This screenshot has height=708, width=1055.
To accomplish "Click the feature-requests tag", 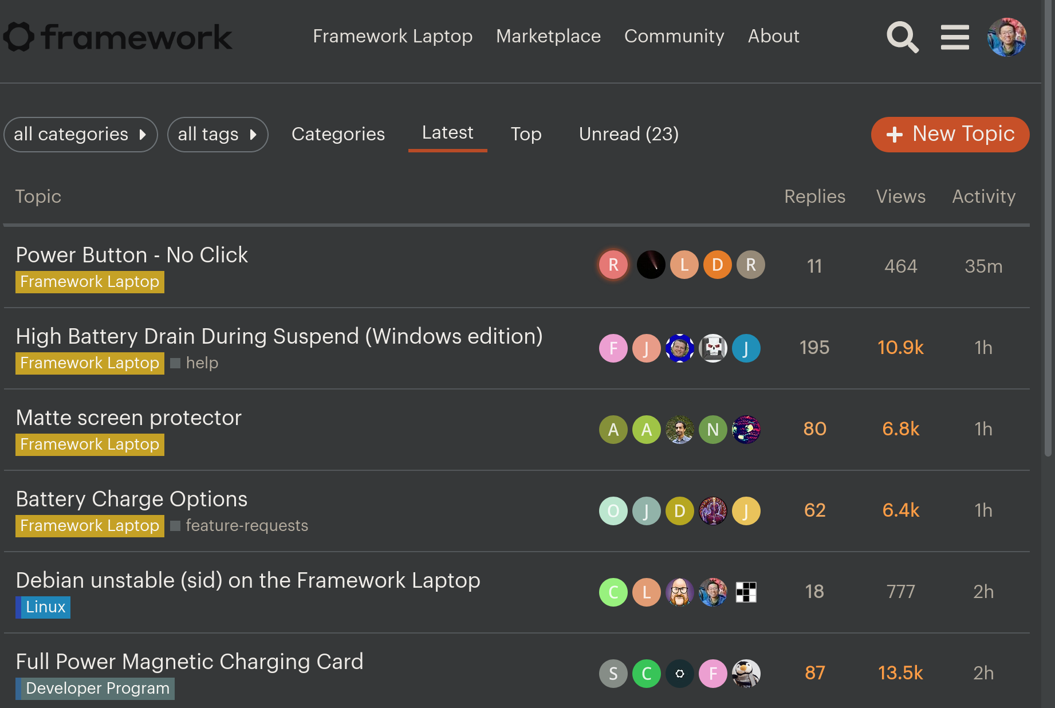I will 247,526.
